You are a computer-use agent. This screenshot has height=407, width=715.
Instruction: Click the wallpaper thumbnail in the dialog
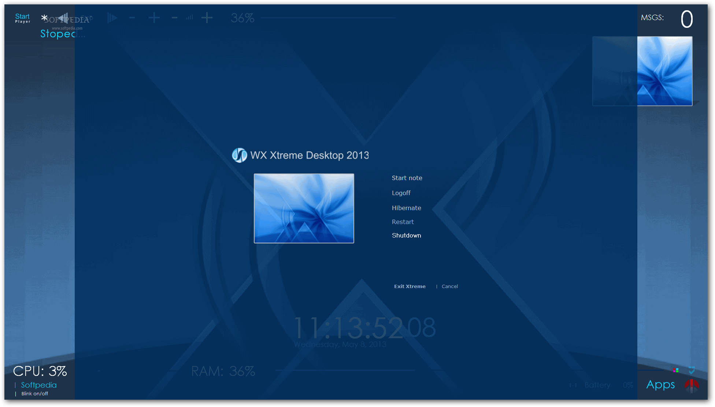tap(304, 208)
